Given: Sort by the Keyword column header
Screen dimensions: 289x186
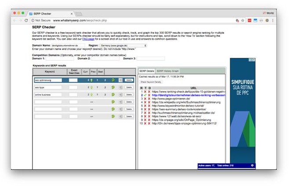Looking at the screenshot, I should 50,71.
